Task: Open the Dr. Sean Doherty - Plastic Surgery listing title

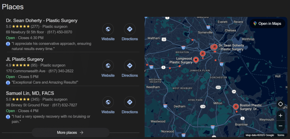Action: point(42,20)
